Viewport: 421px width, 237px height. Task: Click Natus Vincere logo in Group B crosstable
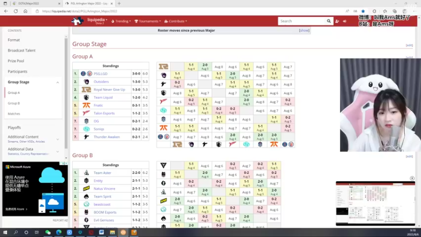tap(163, 201)
